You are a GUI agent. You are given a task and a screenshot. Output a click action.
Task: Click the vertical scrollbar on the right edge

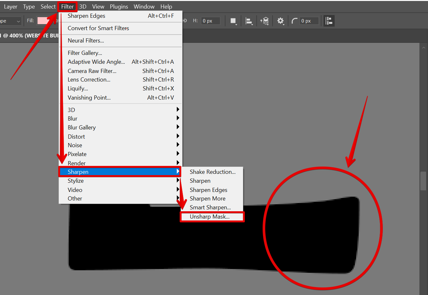tap(423, 181)
